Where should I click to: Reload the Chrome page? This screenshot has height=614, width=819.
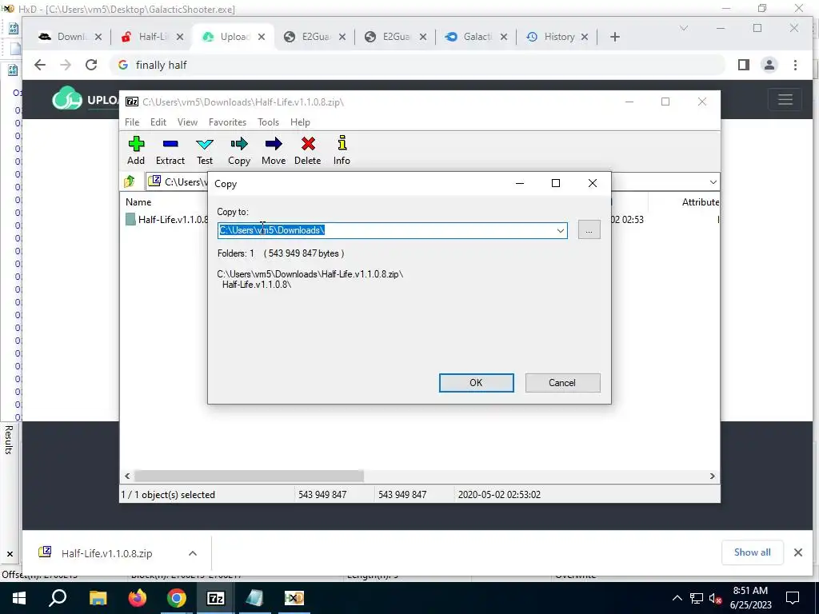91,65
